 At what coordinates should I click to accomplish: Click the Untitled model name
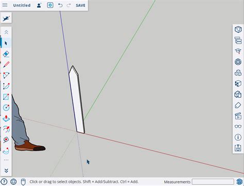click(22, 5)
